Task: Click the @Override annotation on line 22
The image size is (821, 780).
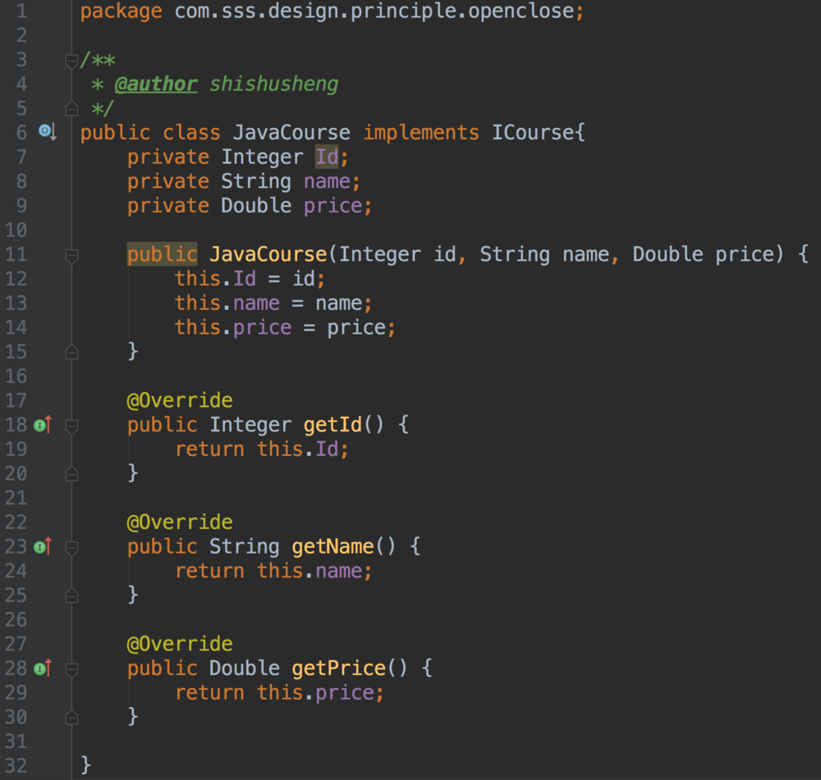Action: click(180, 522)
